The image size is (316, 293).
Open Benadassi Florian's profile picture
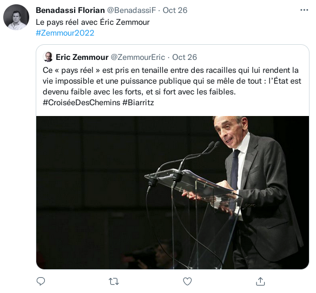(16, 17)
